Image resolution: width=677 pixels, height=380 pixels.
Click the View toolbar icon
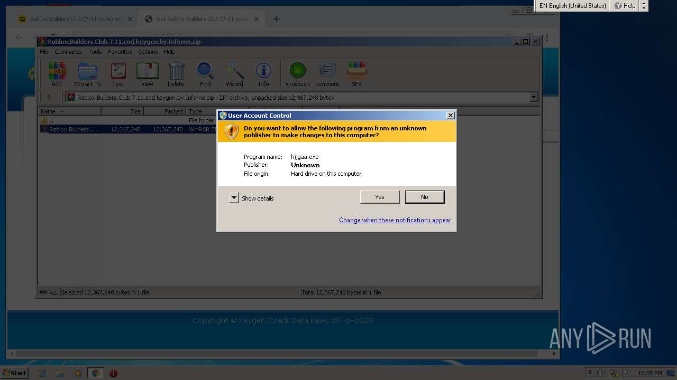click(x=147, y=74)
